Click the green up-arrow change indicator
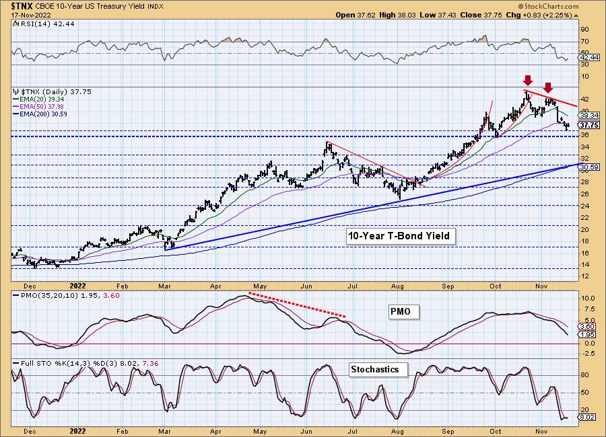Screen dimensions: 606x437 click(x=576, y=15)
